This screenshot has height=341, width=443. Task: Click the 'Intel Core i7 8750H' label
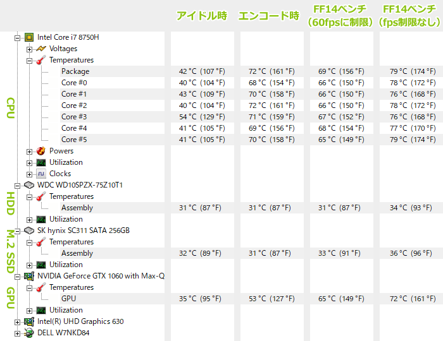(x=68, y=37)
